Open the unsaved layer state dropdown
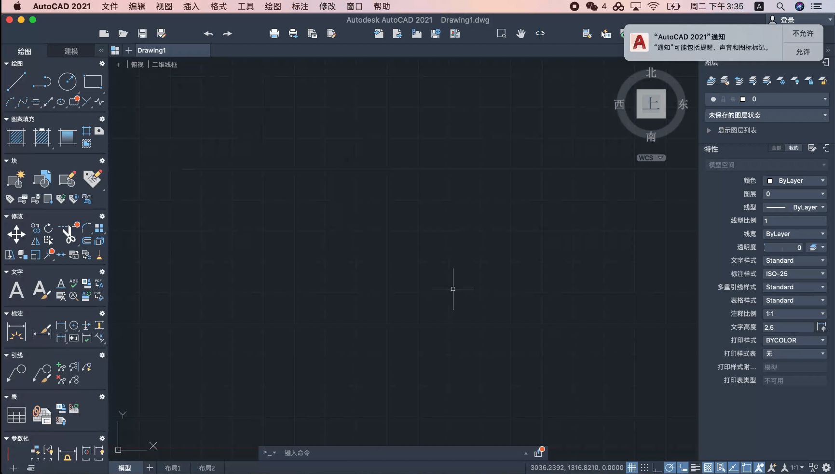The width and height of the screenshot is (835, 474). tap(767, 115)
